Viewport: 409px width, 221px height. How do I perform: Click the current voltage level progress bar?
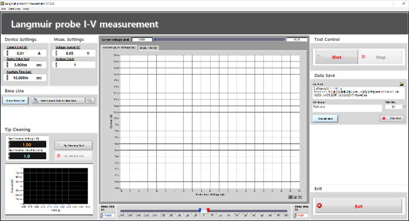point(219,40)
